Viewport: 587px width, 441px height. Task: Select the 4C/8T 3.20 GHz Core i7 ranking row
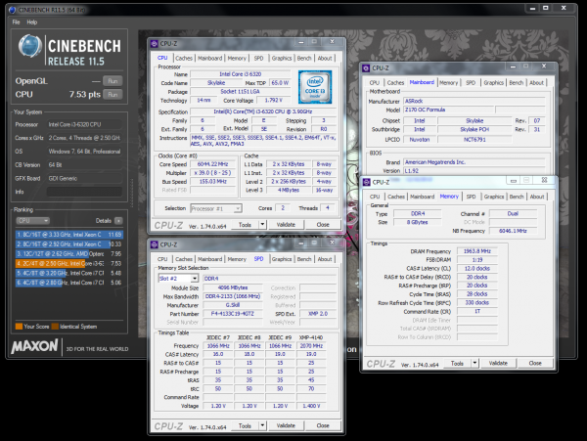click(x=69, y=274)
